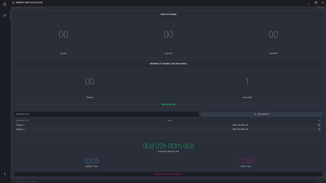Click the finish time 12:05
The image size is (326, 183).
pos(246,161)
